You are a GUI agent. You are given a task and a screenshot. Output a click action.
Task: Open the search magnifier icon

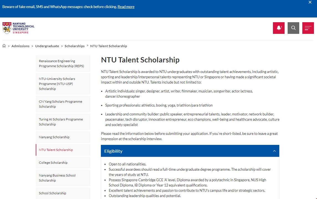293,28
